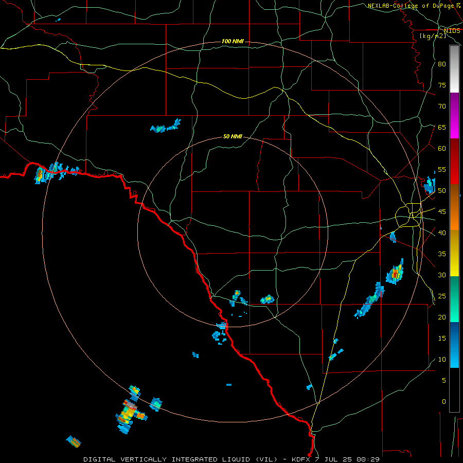Click the NIDS label above the color scale
This screenshot has height=463, width=463.
point(452,31)
